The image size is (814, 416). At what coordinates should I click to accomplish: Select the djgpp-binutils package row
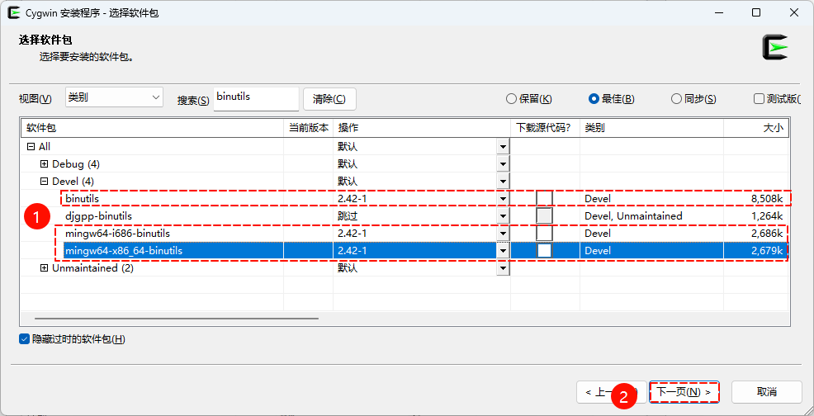coord(405,215)
